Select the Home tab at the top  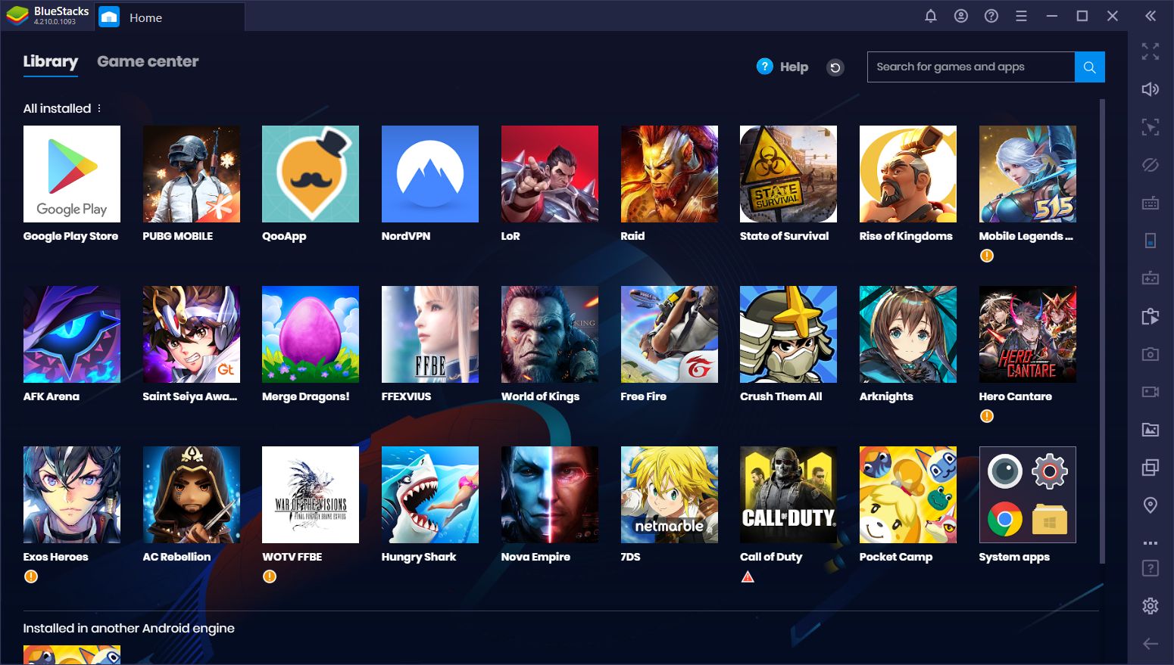click(145, 17)
